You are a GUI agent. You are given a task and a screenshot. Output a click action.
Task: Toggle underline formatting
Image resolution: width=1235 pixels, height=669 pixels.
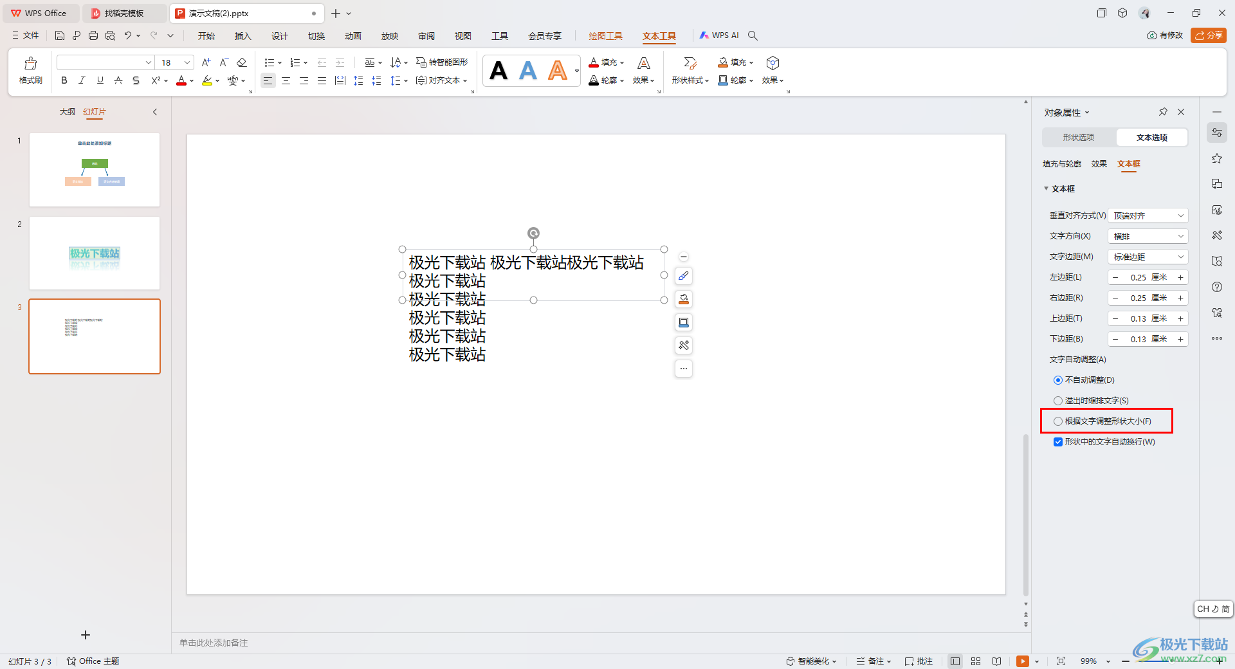pos(100,80)
